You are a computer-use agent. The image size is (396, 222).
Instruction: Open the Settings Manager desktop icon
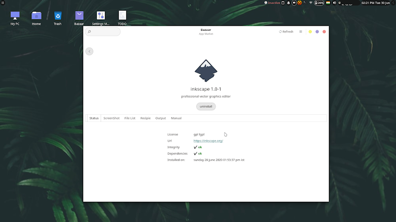click(x=101, y=18)
